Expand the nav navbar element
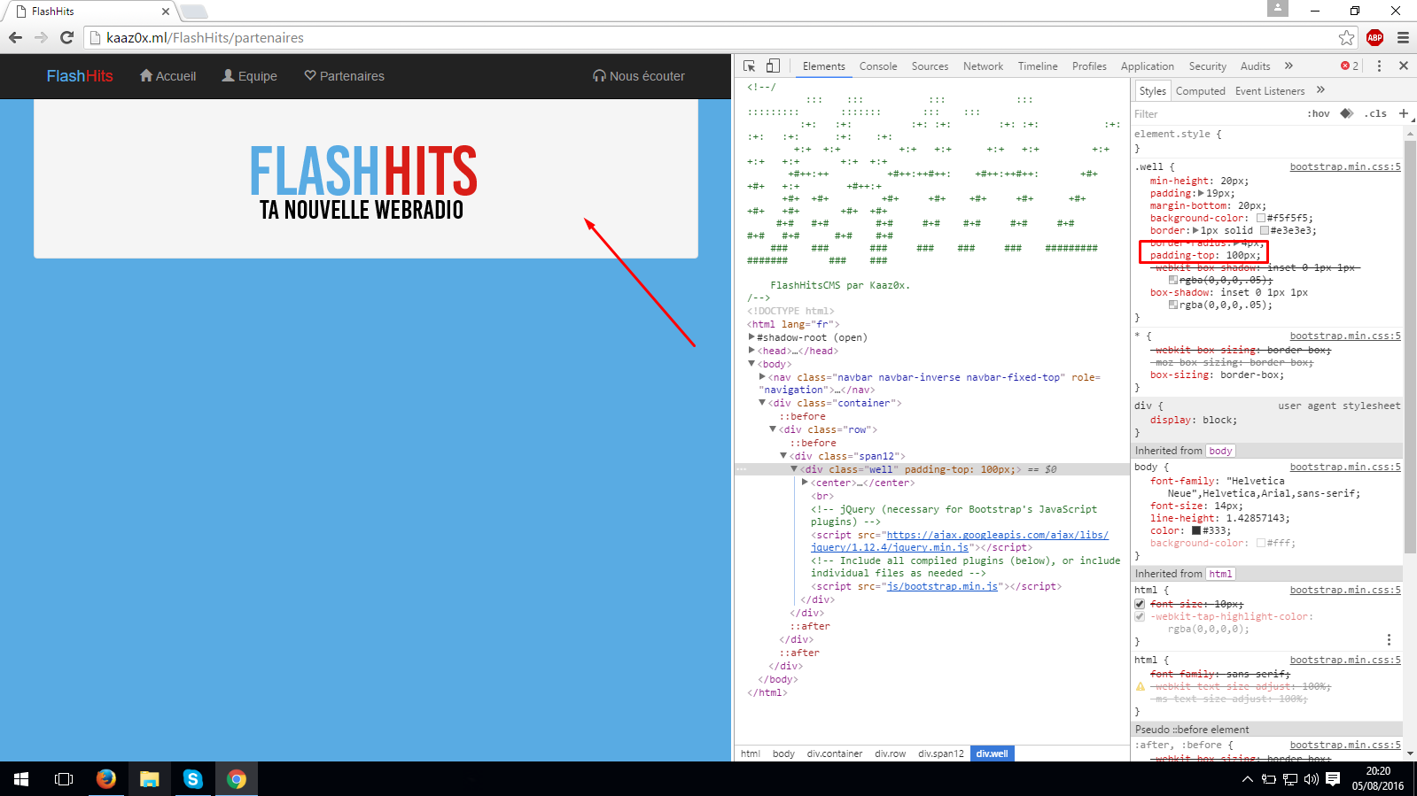 point(762,377)
